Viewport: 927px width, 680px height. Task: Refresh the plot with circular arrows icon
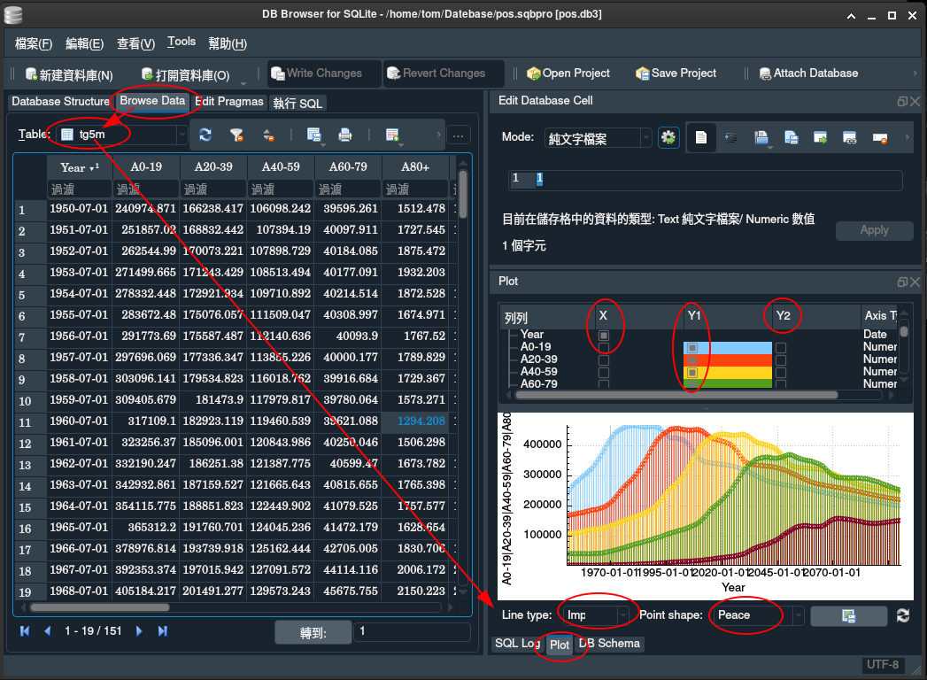tap(903, 615)
